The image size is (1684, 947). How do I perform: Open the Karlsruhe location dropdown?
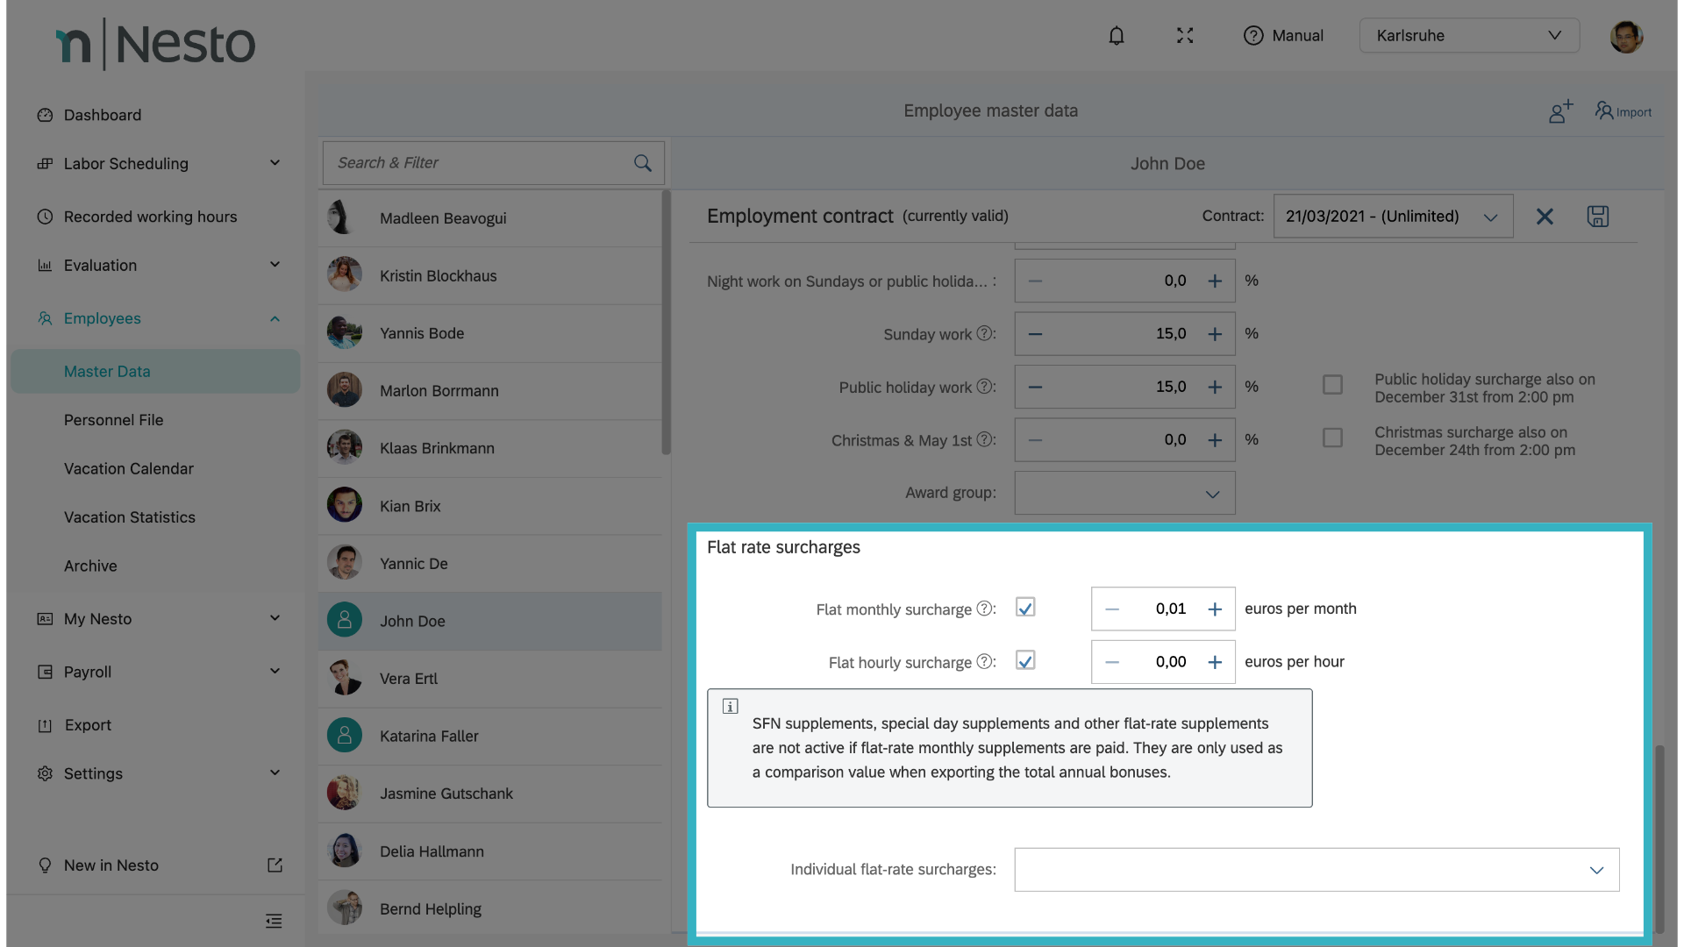point(1469,36)
